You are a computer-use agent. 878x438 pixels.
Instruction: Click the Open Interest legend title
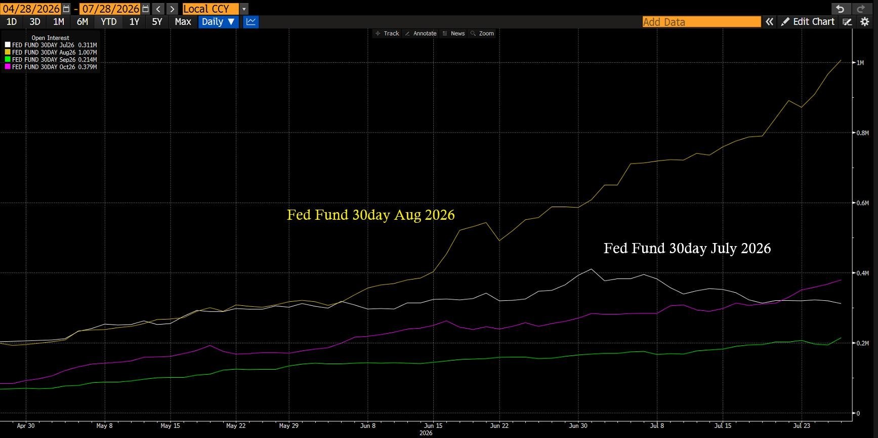click(50, 37)
